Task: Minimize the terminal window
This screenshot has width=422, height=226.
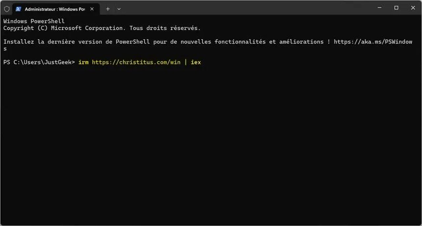Action: (x=379, y=8)
